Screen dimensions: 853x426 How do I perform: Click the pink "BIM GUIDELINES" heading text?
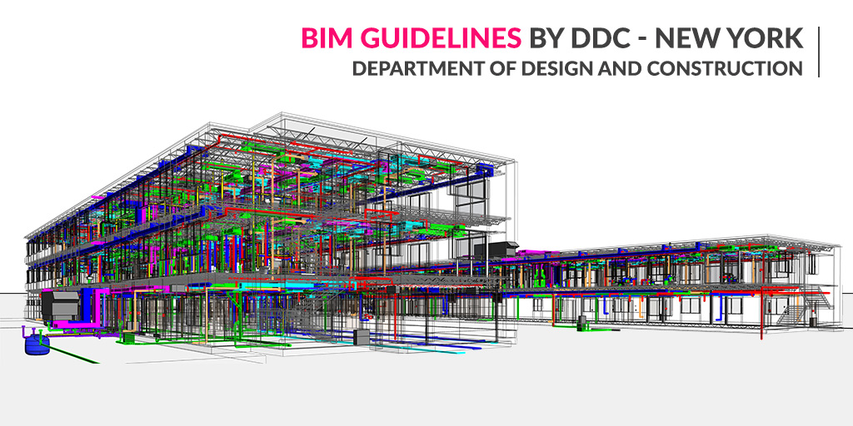point(412,39)
